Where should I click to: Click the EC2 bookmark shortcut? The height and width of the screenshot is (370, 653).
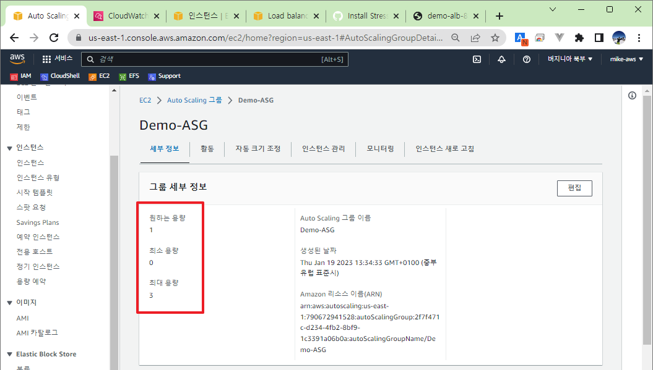click(99, 76)
